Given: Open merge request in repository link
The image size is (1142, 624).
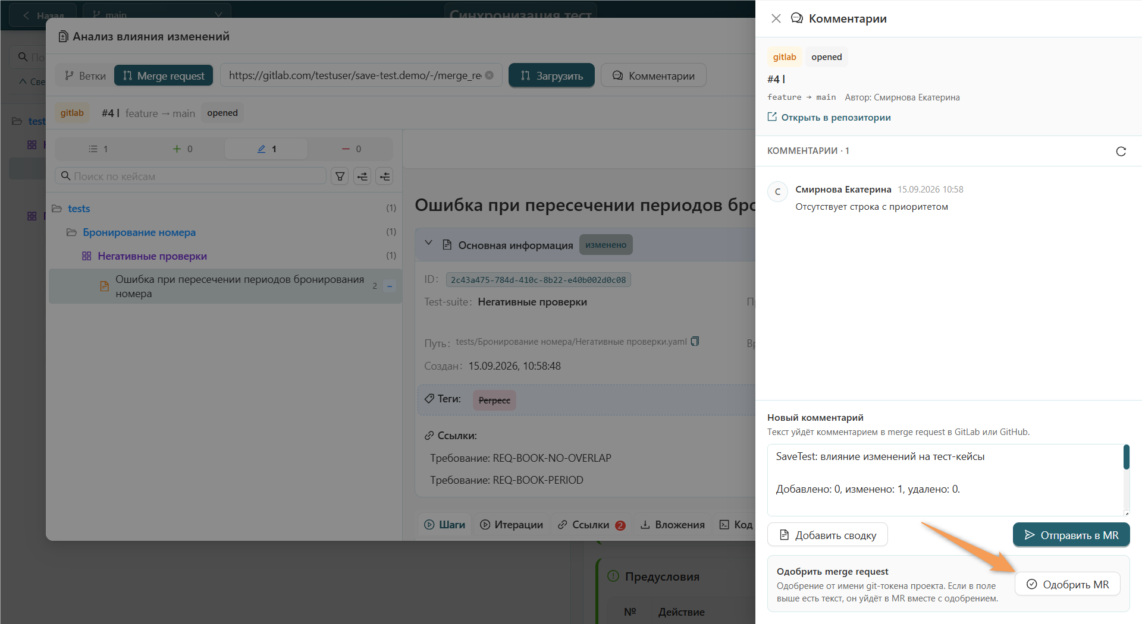Looking at the screenshot, I should [x=829, y=117].
